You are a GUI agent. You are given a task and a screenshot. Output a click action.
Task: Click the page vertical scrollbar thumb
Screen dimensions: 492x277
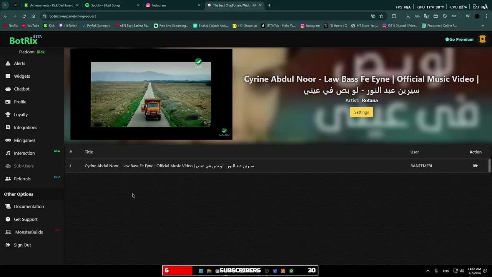click(489, 165)
